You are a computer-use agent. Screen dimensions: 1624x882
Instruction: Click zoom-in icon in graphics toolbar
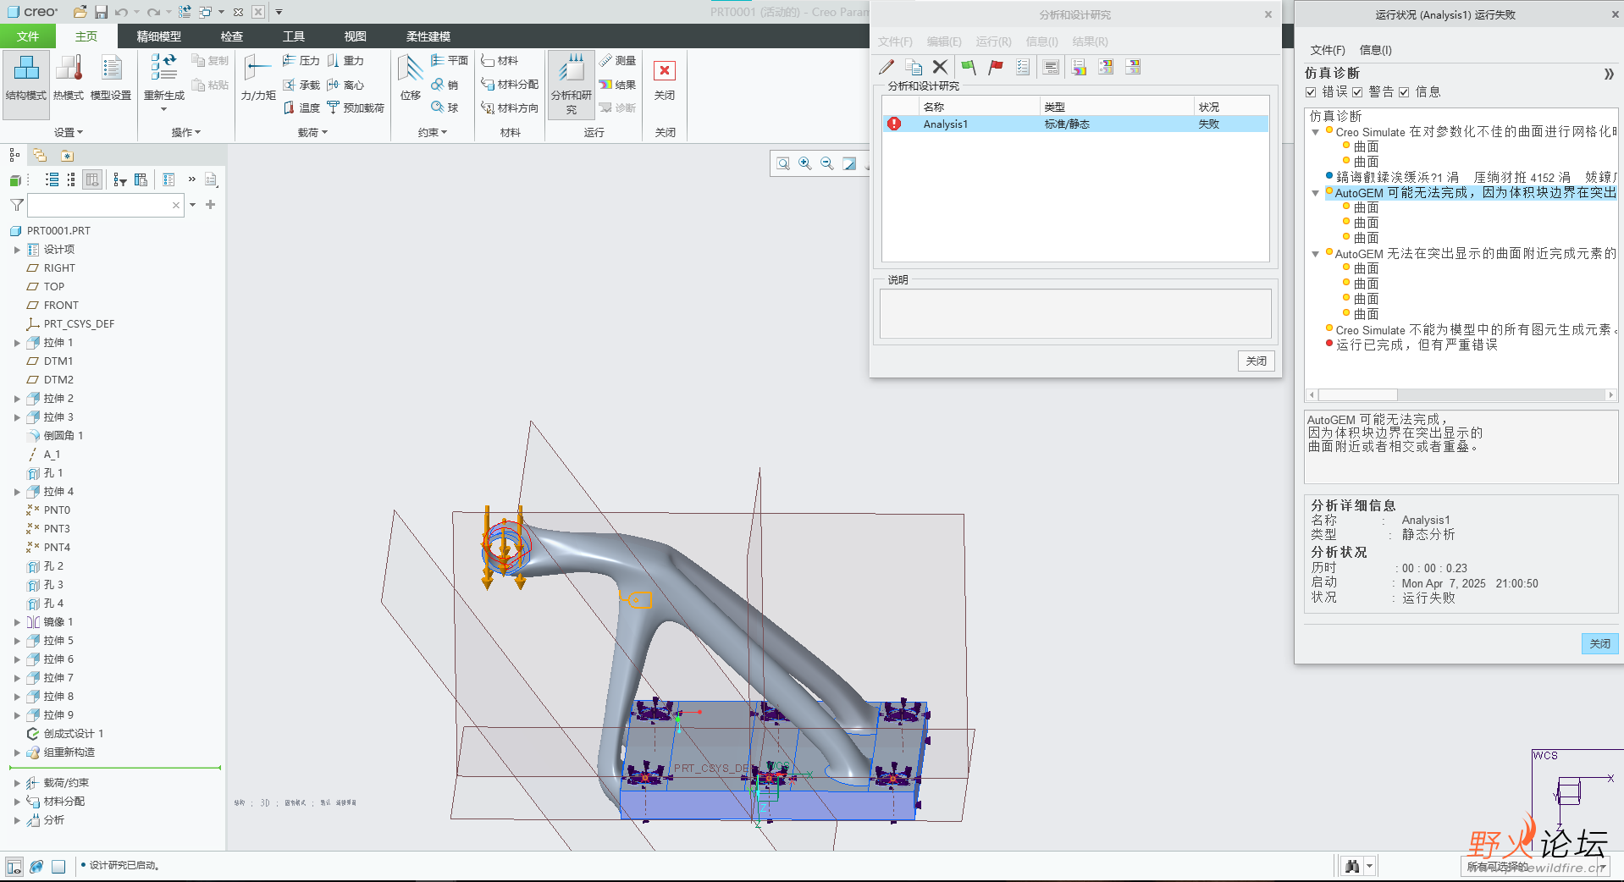coord(805,163)
